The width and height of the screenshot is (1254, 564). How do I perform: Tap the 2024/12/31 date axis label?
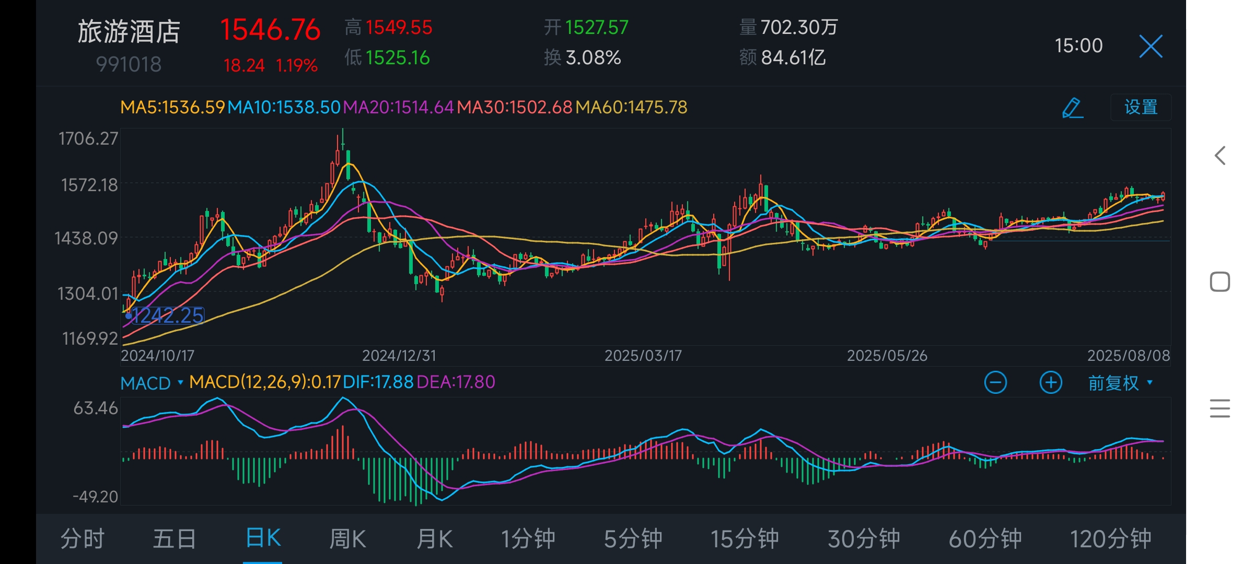click(x=399, y=356)
